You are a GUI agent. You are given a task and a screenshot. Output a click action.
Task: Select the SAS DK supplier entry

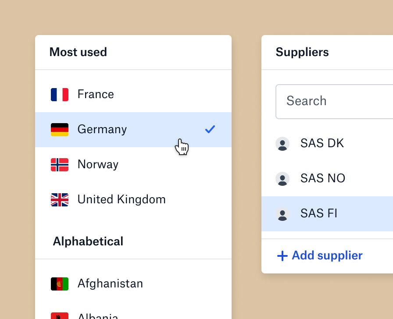point(322,143)
